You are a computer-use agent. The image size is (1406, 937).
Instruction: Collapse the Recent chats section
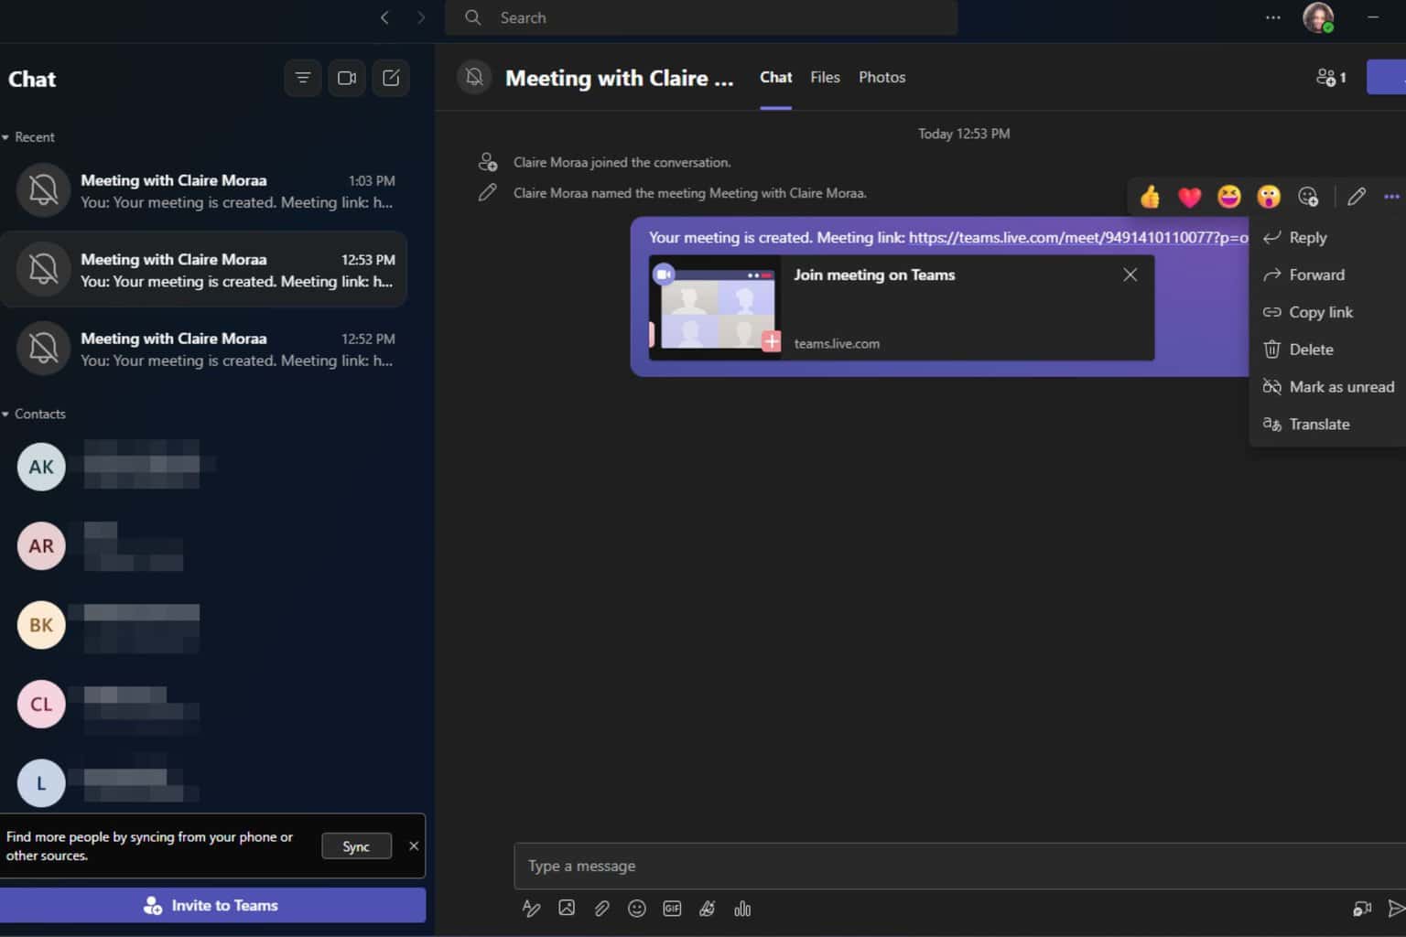[x=28, y=137]
